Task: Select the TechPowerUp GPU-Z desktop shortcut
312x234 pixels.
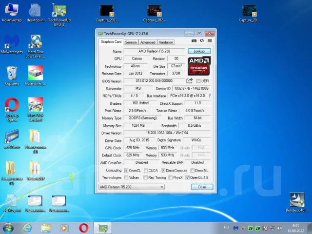Action: (x=59, y=15)
